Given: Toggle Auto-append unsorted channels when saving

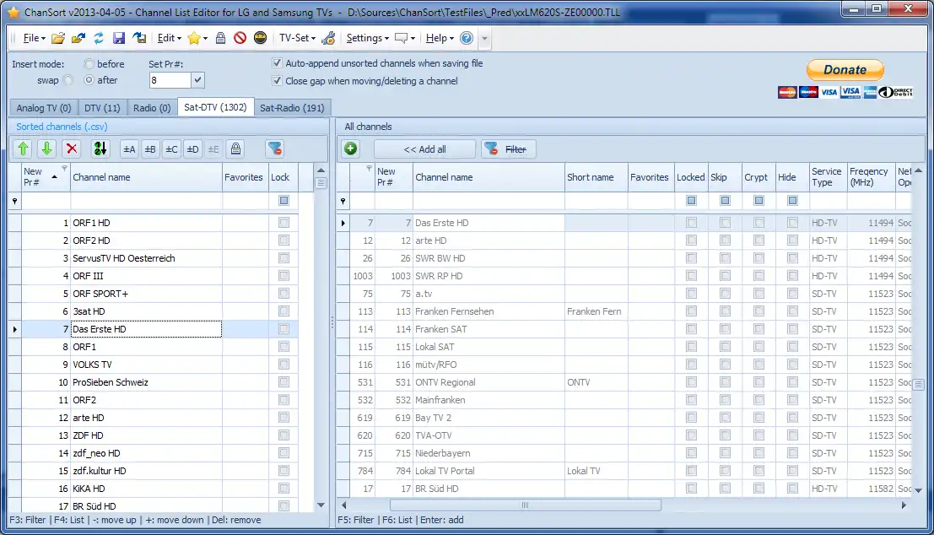Looking at the screenshot, I should [277, 63].
